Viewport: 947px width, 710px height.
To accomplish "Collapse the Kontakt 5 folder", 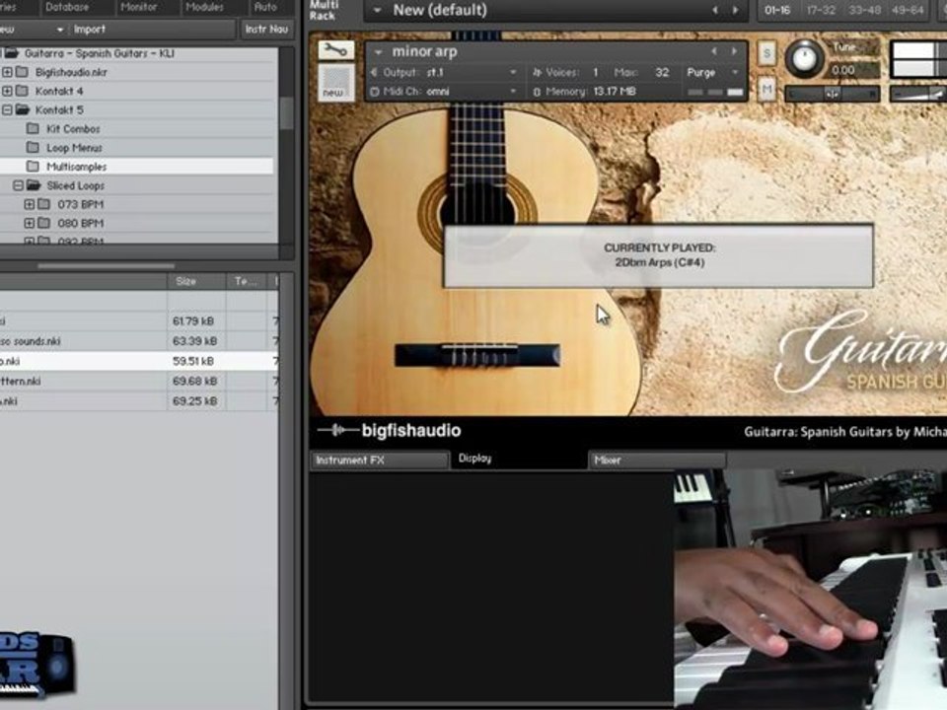I will coord(7,109).
